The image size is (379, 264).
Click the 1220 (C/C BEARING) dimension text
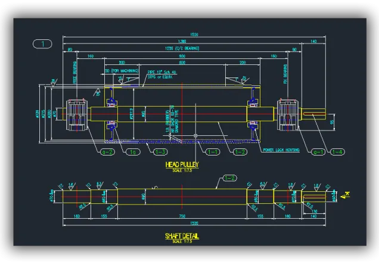coord(182,48)
